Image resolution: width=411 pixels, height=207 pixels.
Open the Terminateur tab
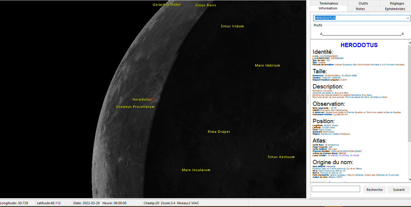coord(329,3)
